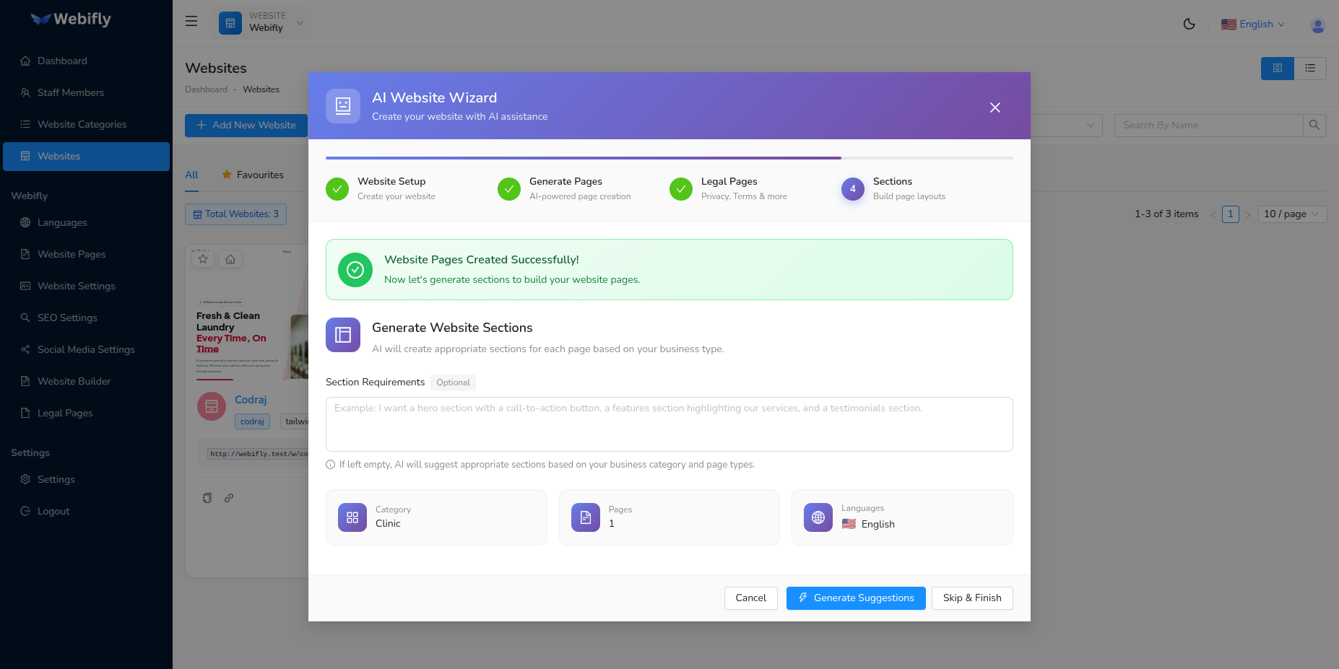Copy Codraj website using copy icon

coord(207,498)
